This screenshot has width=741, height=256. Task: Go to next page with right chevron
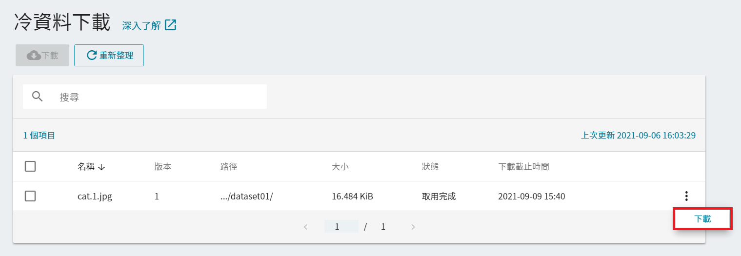[413, 227]
